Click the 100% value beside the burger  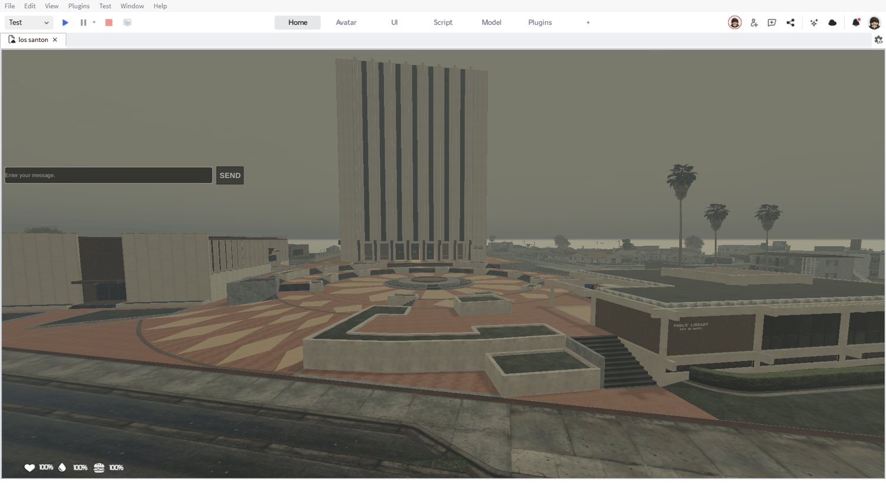(x=116, y=467)
